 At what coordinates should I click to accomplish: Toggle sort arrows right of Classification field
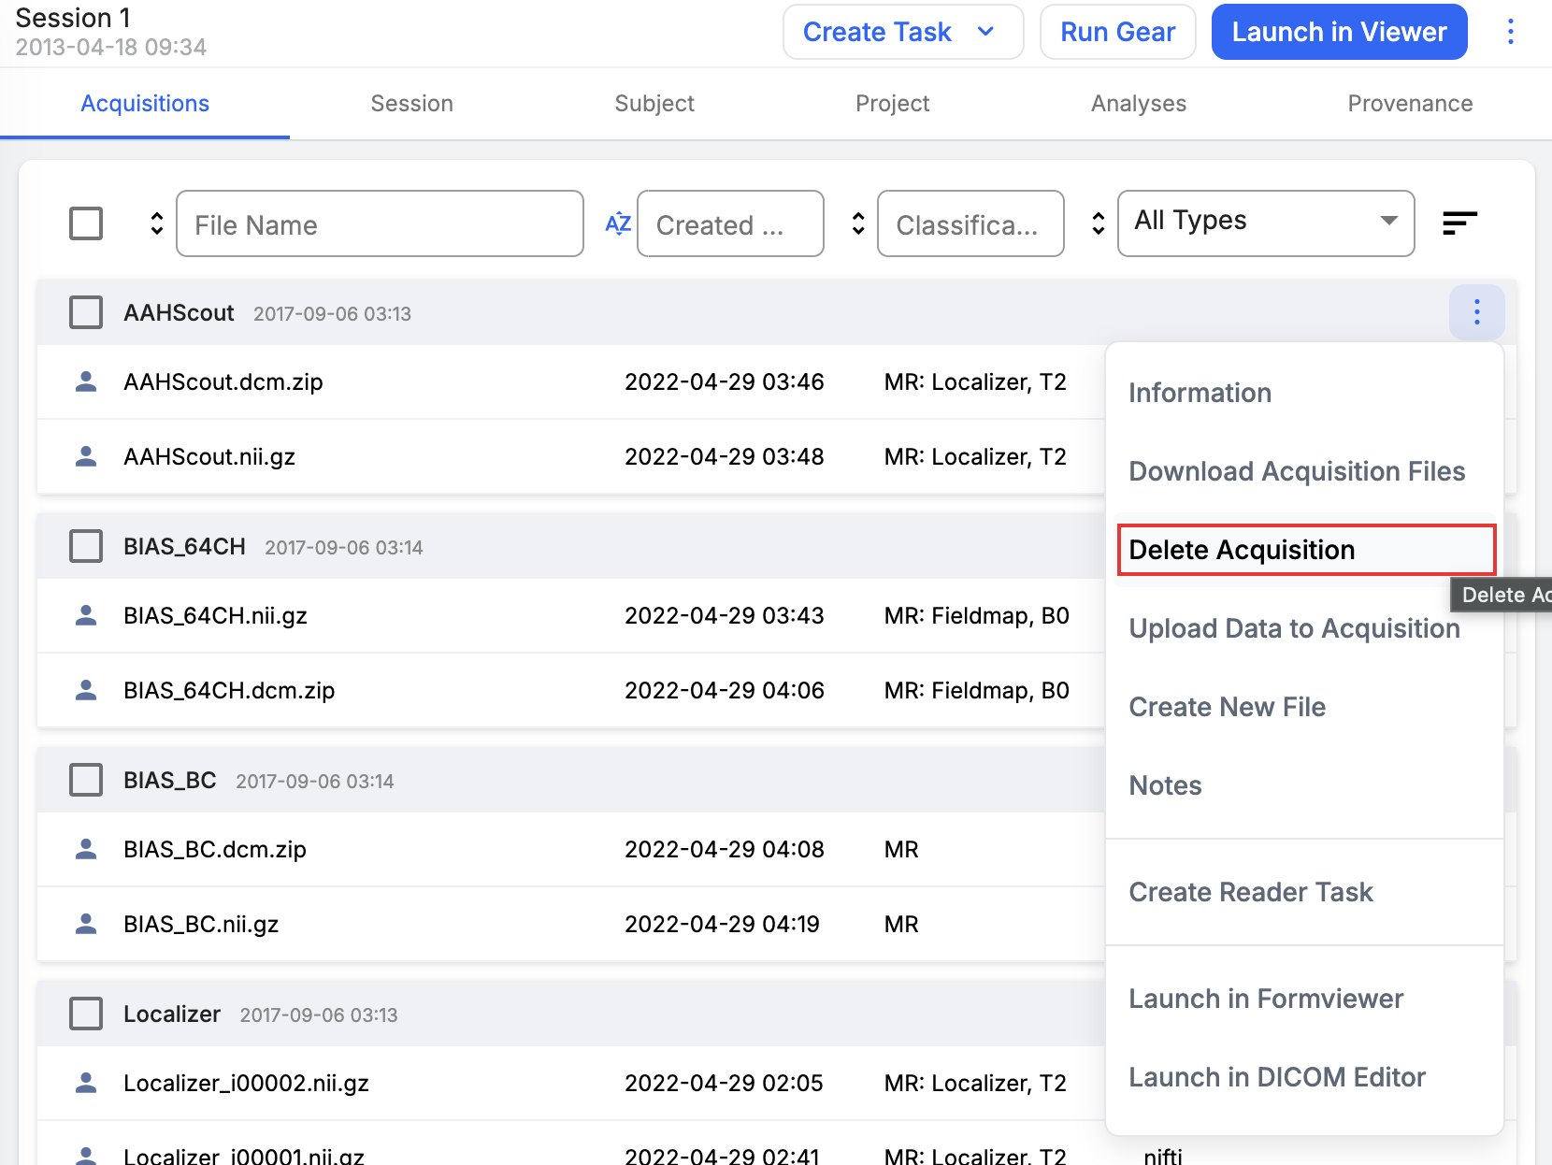[1098, 223]
